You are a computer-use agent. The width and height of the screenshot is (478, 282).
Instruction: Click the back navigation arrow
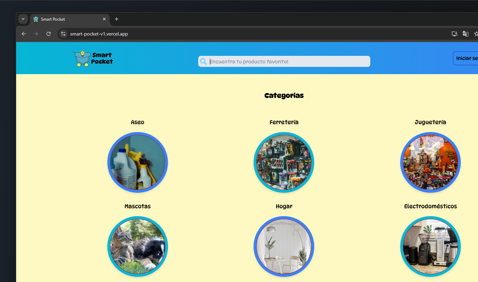23,34
